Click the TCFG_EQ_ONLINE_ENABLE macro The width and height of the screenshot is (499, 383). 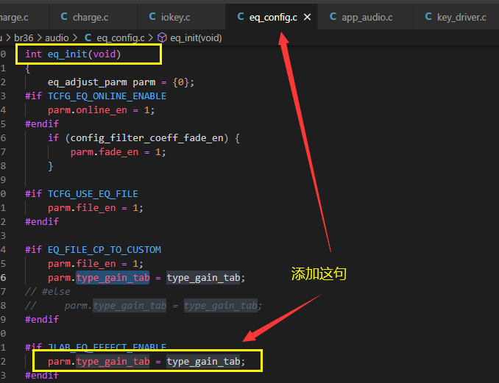pyautogui.click(x=107, y=96)
